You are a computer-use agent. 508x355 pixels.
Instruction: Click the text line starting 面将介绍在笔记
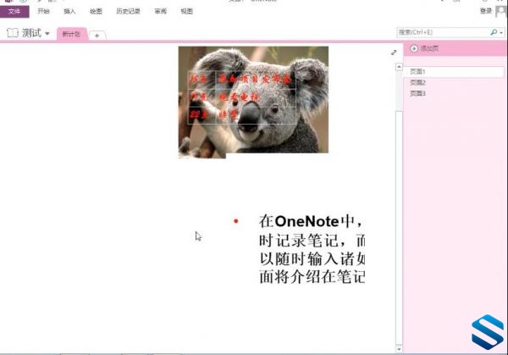312,277
